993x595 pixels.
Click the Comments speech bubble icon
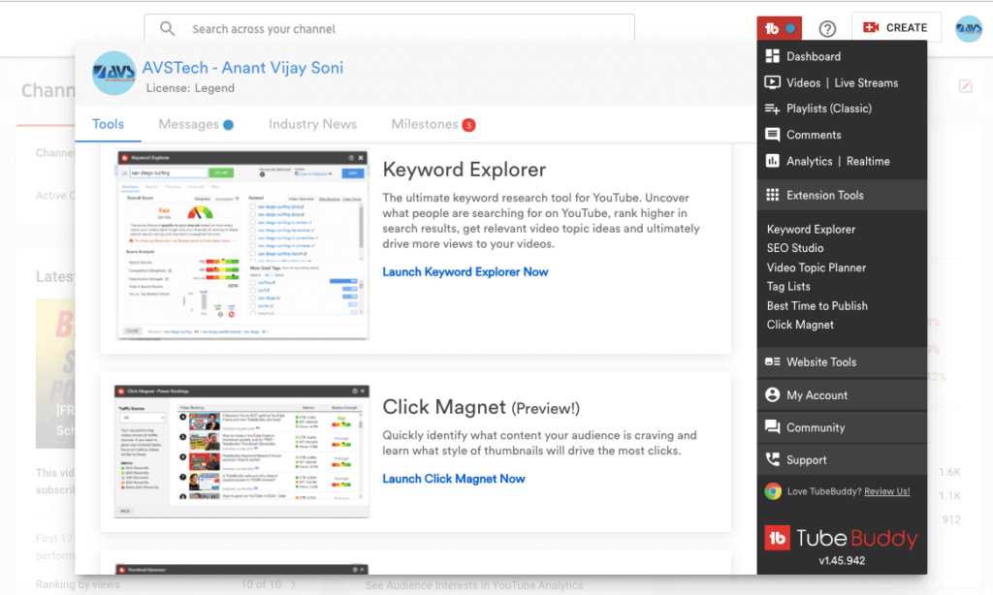click(773, 135)
